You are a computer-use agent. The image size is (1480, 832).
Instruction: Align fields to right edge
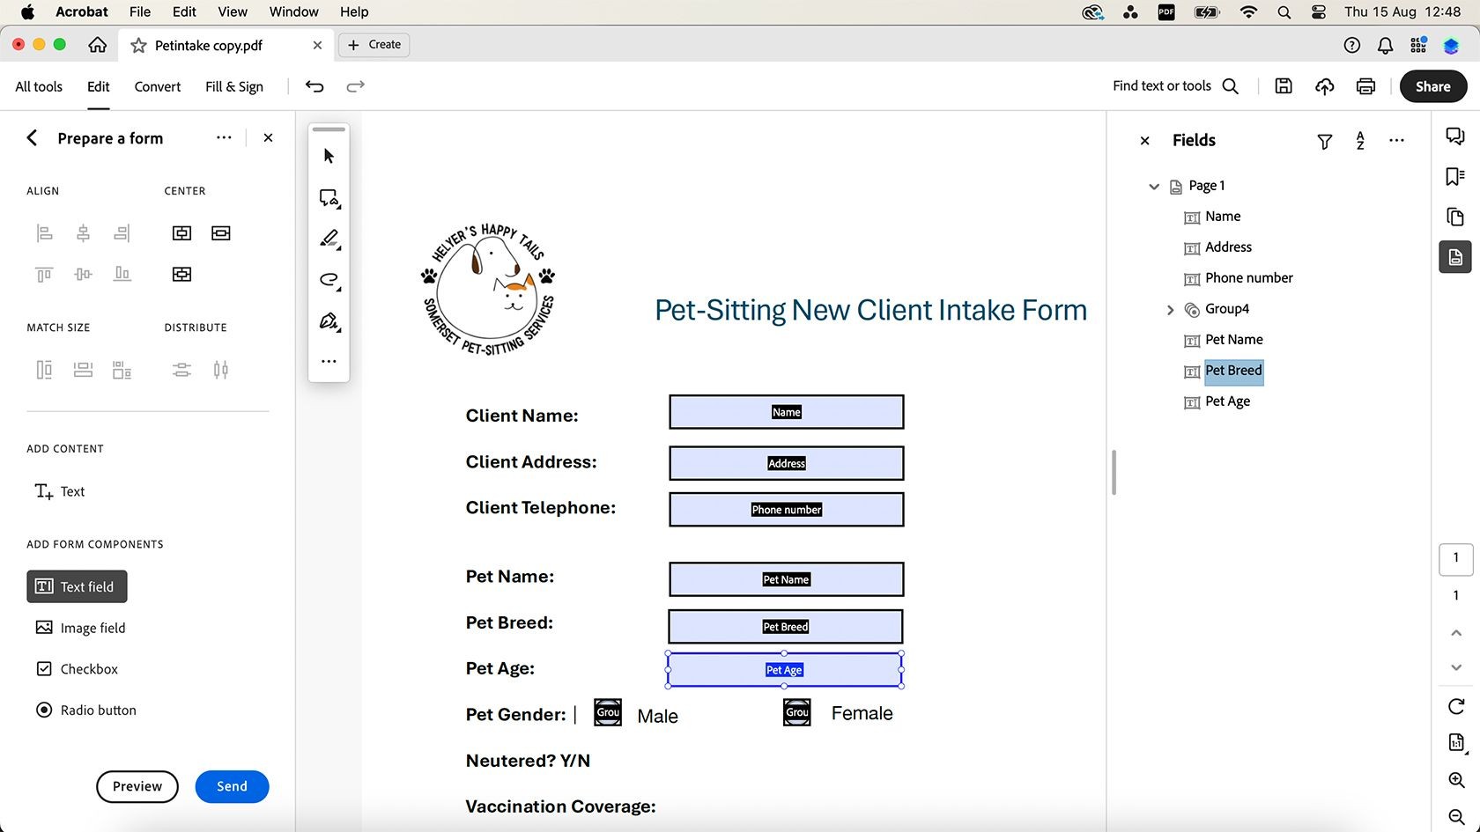[122, 233]
